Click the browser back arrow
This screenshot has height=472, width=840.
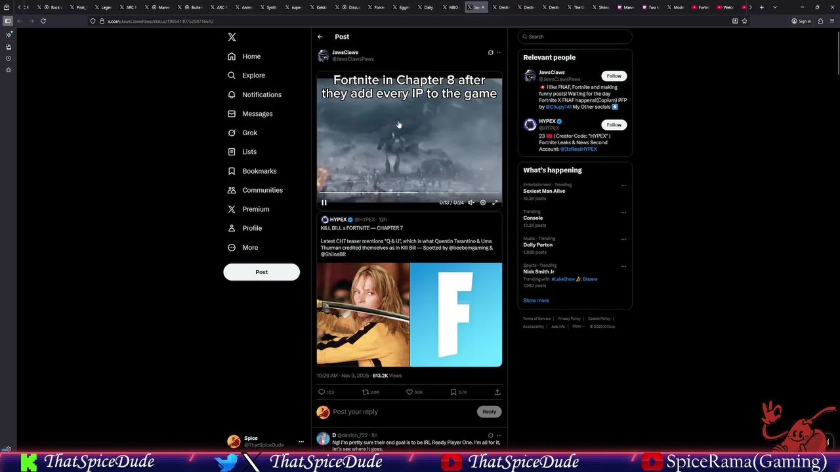(x=19, y=21)
